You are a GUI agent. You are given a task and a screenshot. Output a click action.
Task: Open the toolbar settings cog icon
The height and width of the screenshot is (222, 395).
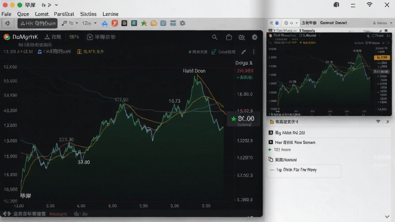click(x=182, y=23)
